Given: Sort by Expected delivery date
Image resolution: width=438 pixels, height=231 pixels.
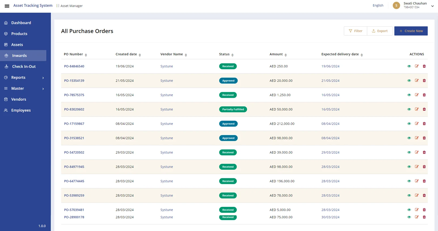Looking at the screenshot, I should click(x=362, y=55).
